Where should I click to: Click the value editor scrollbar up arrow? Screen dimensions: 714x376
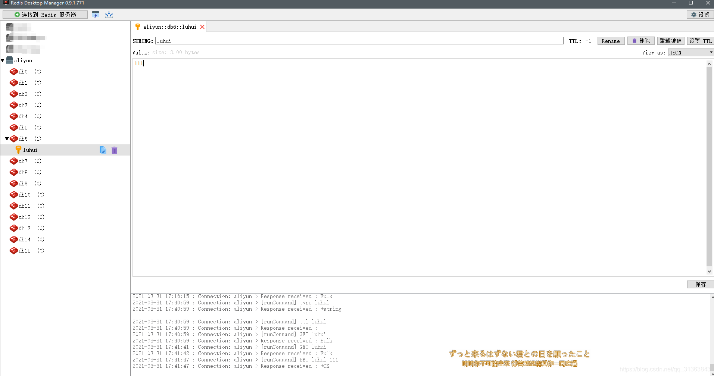[709, 64]
